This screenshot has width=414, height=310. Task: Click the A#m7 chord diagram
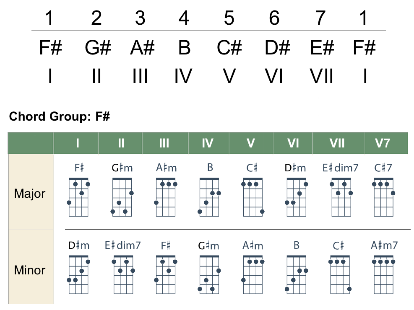383,274
